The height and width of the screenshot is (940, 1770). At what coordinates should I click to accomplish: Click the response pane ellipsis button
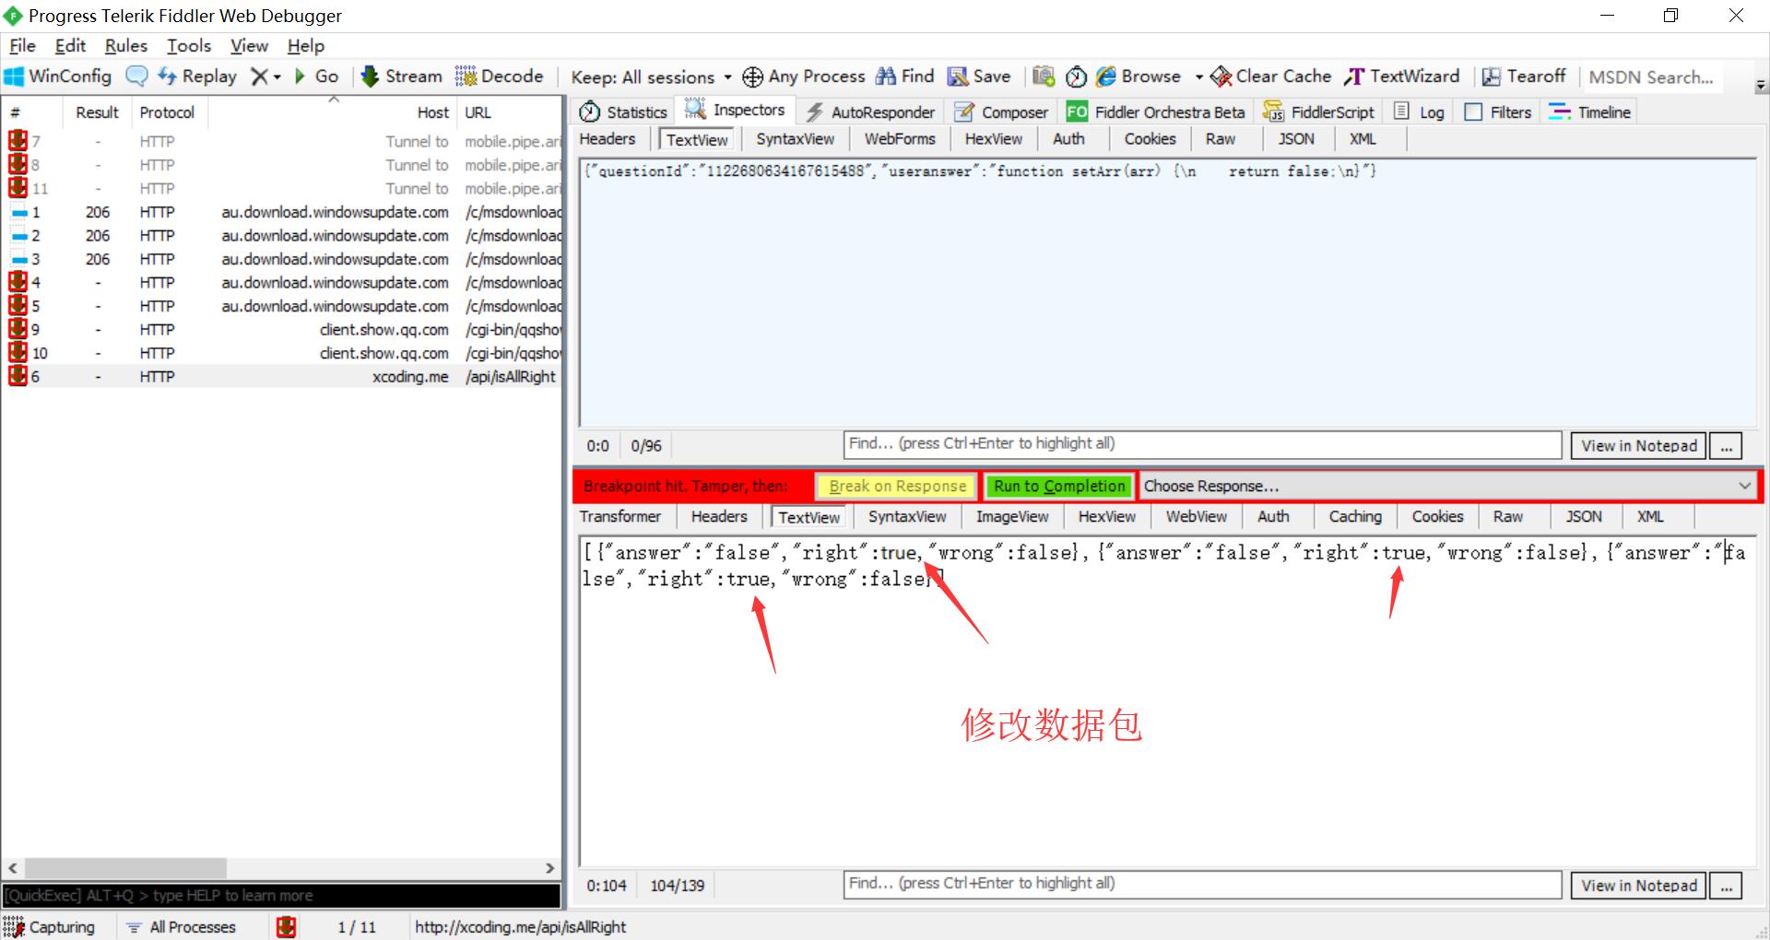pos(1726,886)
